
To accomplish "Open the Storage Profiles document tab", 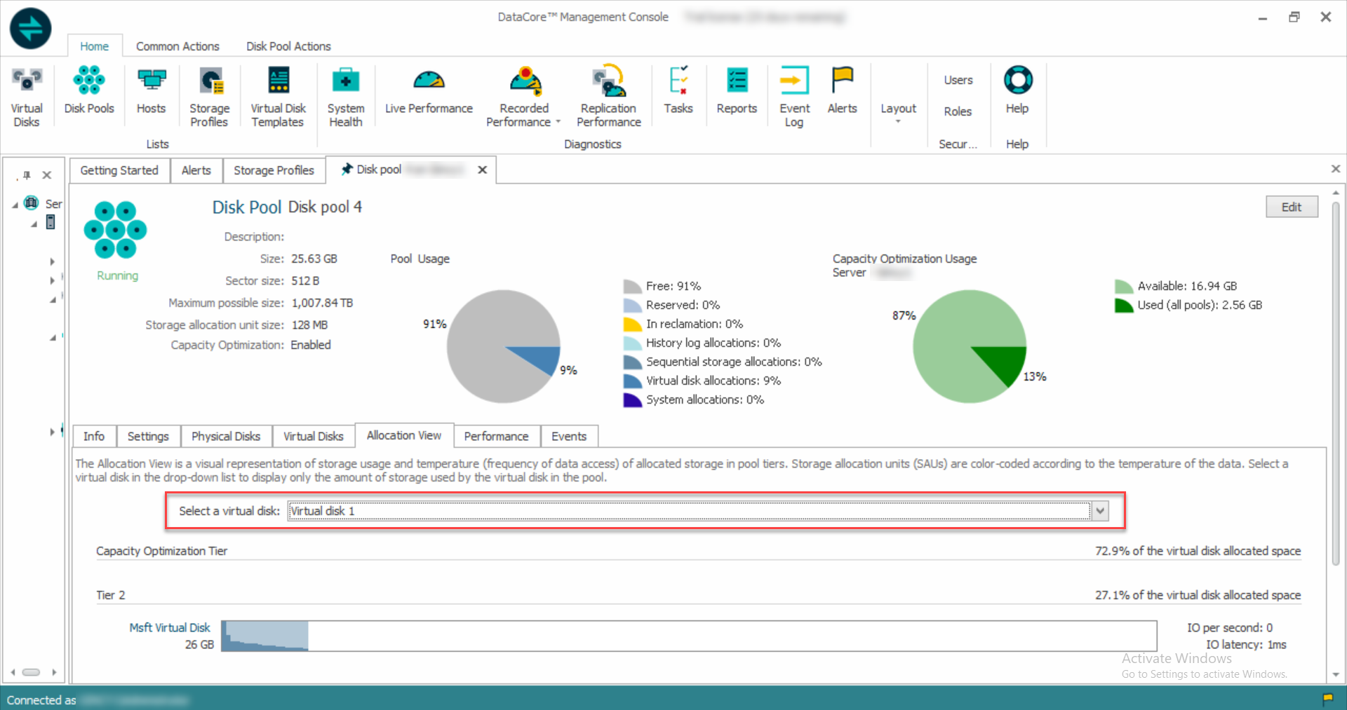I will 274,170.
